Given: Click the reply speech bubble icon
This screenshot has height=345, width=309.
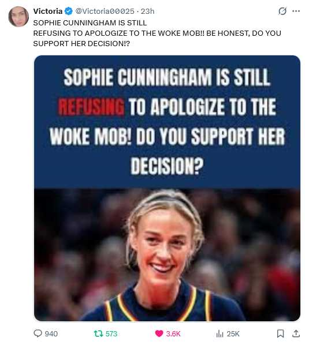Looking at the screenshot, I should click(38, 333).
